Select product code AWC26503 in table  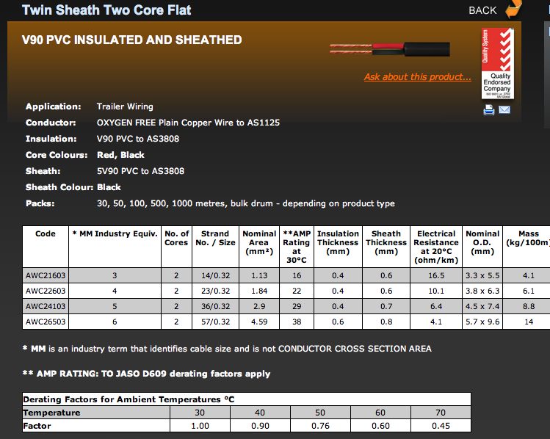(45, 322)
